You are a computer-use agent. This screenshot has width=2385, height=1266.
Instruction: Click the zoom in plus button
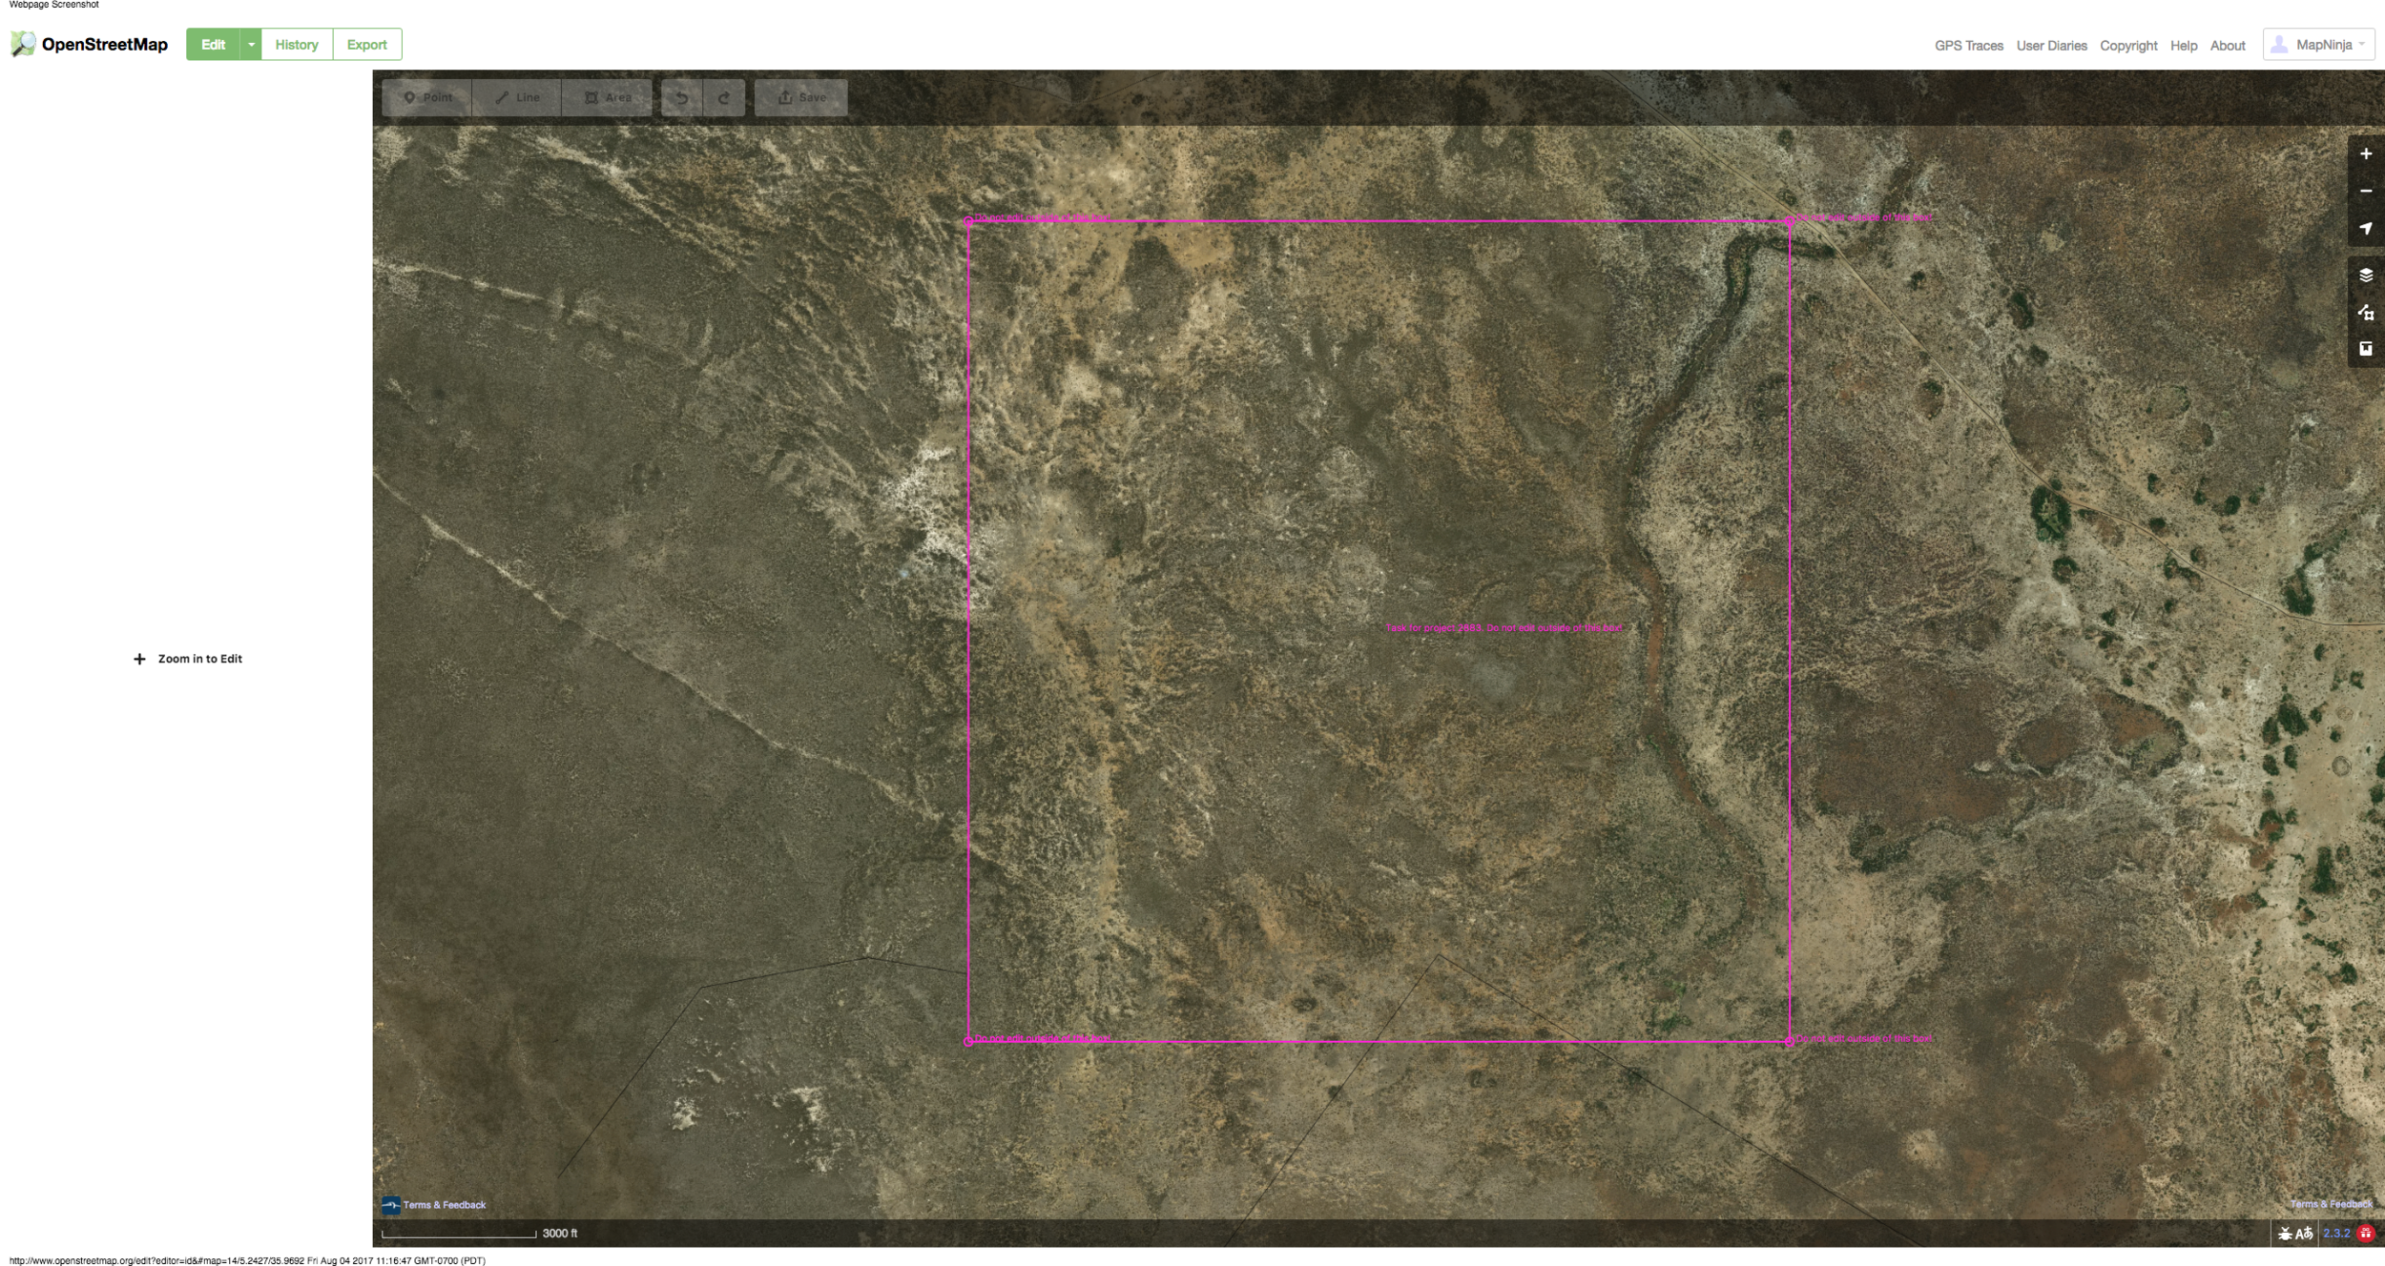pyautogui.click(x=2365, y=154)
